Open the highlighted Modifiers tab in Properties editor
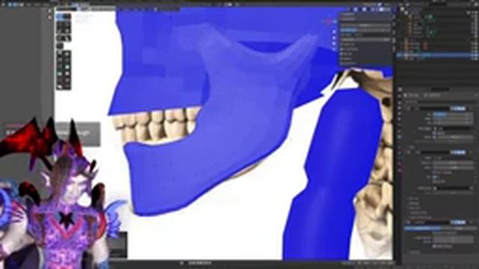 point(400,137)
